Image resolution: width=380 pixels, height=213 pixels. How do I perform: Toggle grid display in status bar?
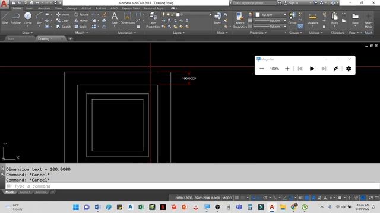[x=237, y=198]
